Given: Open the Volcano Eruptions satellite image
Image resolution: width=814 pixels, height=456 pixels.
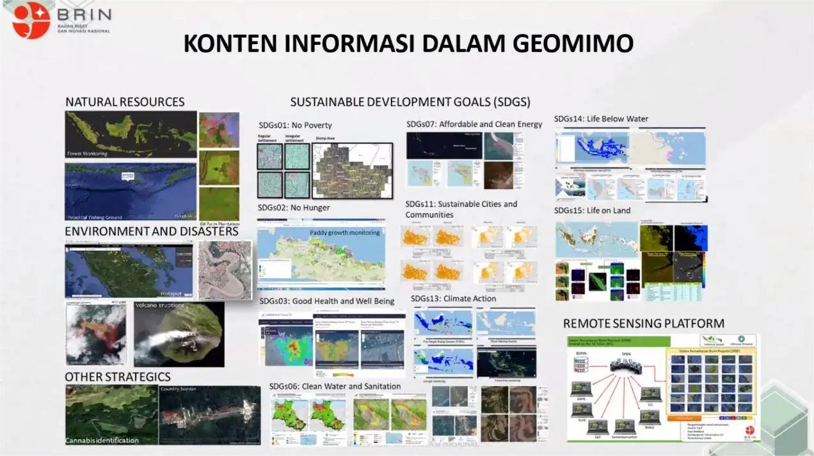Looking at the screenshot, I should [179, 334].
